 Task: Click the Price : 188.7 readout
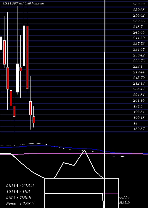[20, 204]
